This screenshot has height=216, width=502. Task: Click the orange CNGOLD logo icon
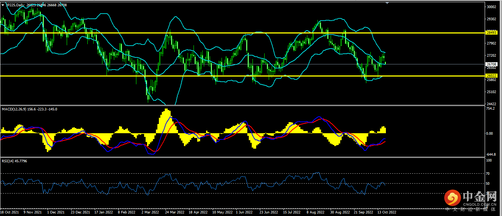coord(452,199)
